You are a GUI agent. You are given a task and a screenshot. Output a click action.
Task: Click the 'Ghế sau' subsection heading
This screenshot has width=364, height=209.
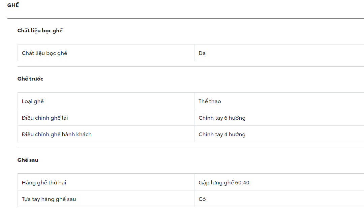coord(28,160)
